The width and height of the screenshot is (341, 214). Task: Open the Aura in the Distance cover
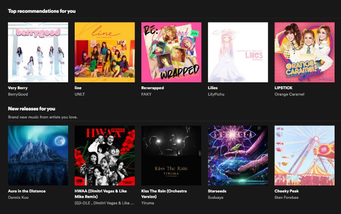(38, 155)
